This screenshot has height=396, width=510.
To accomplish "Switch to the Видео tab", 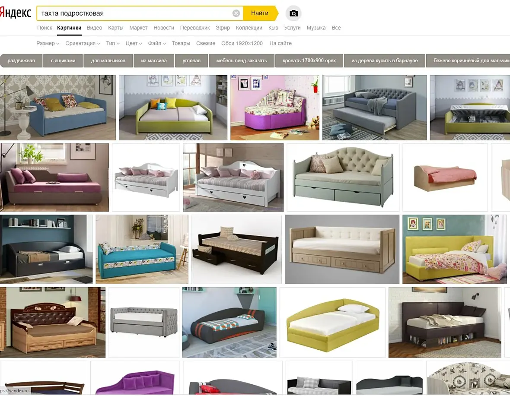I will 94,28.
